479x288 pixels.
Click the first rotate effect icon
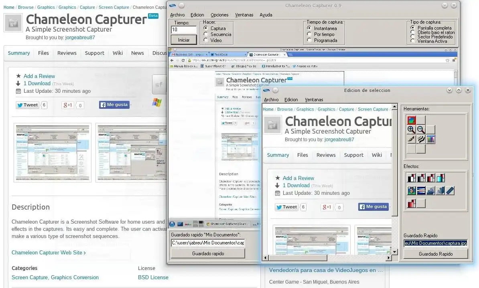coord(431,190)
